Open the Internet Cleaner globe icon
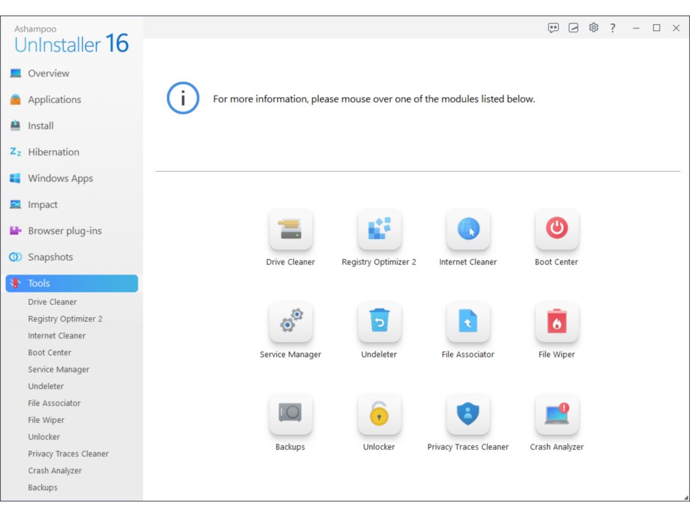The height and width of the screenshot is (517, 690). point(468,230)
